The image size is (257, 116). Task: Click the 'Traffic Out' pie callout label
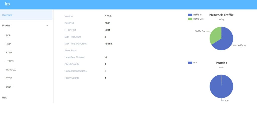(x=200, y=31)
